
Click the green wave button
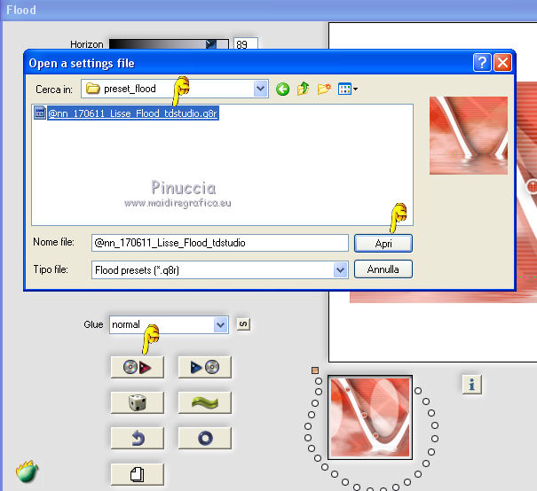[204, 402]
